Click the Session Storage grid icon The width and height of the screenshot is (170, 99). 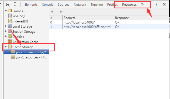[x=10, y=31]
